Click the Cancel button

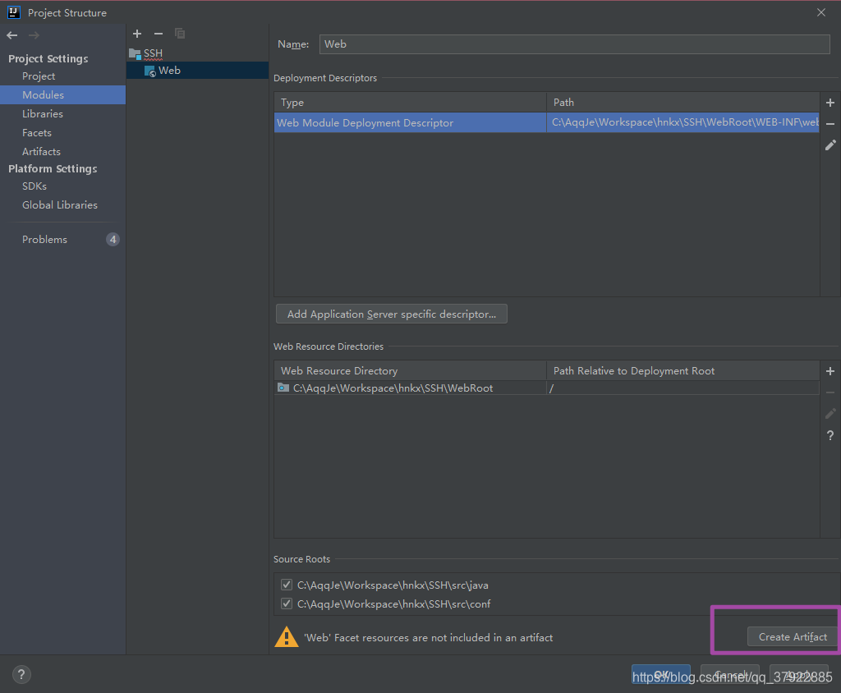[x=730, y=674]
